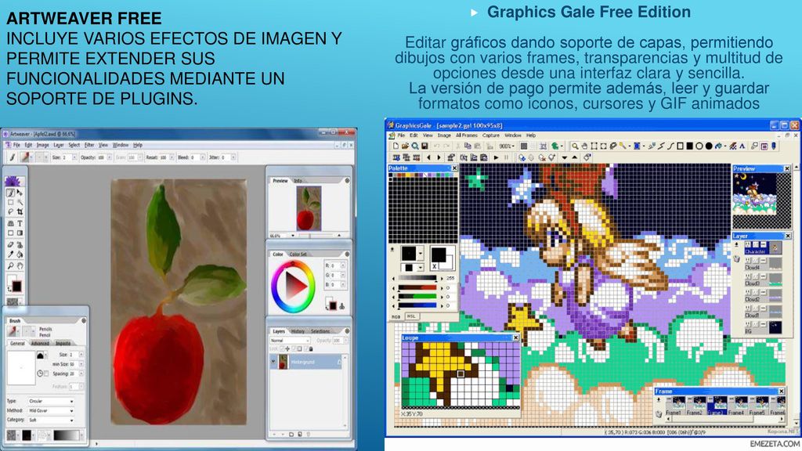Open brush Type dropdown showing Circular

coord(51,401)
